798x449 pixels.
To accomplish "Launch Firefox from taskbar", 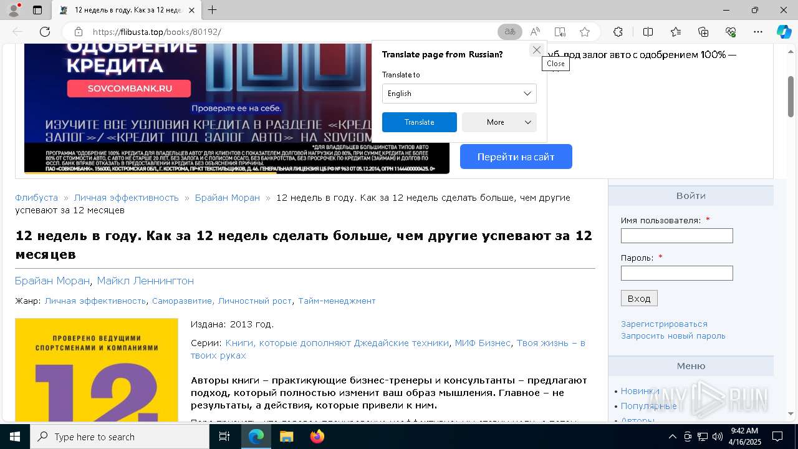I will tap(317, 437).
